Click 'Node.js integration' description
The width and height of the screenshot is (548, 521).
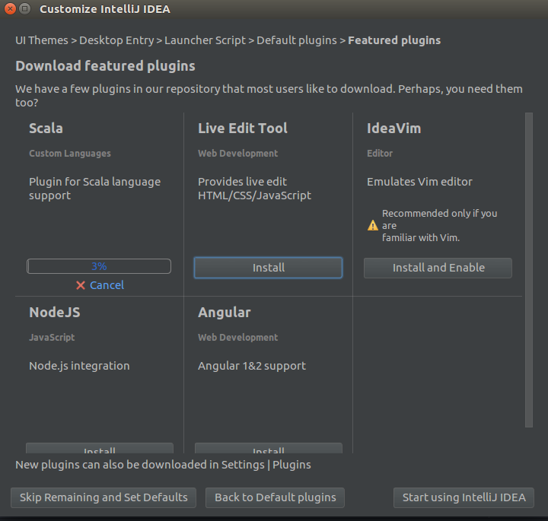pos(79,366)
